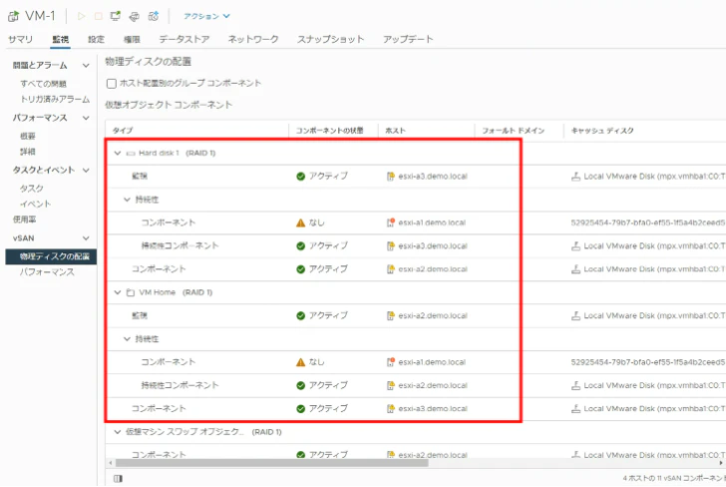Open the 権限 tab
726x487 pixels.
[x=132, y=39]
